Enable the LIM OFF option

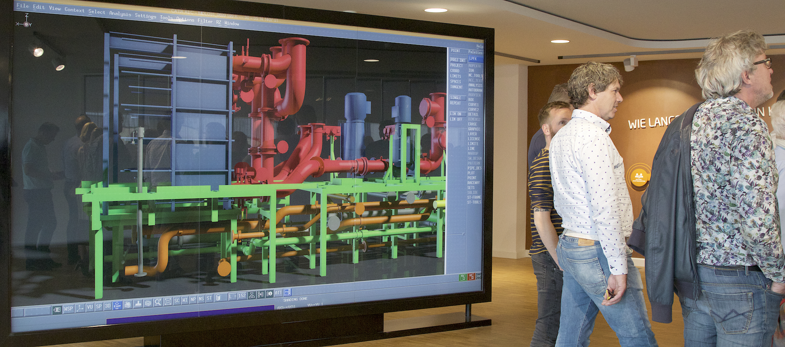pos(456,119)
